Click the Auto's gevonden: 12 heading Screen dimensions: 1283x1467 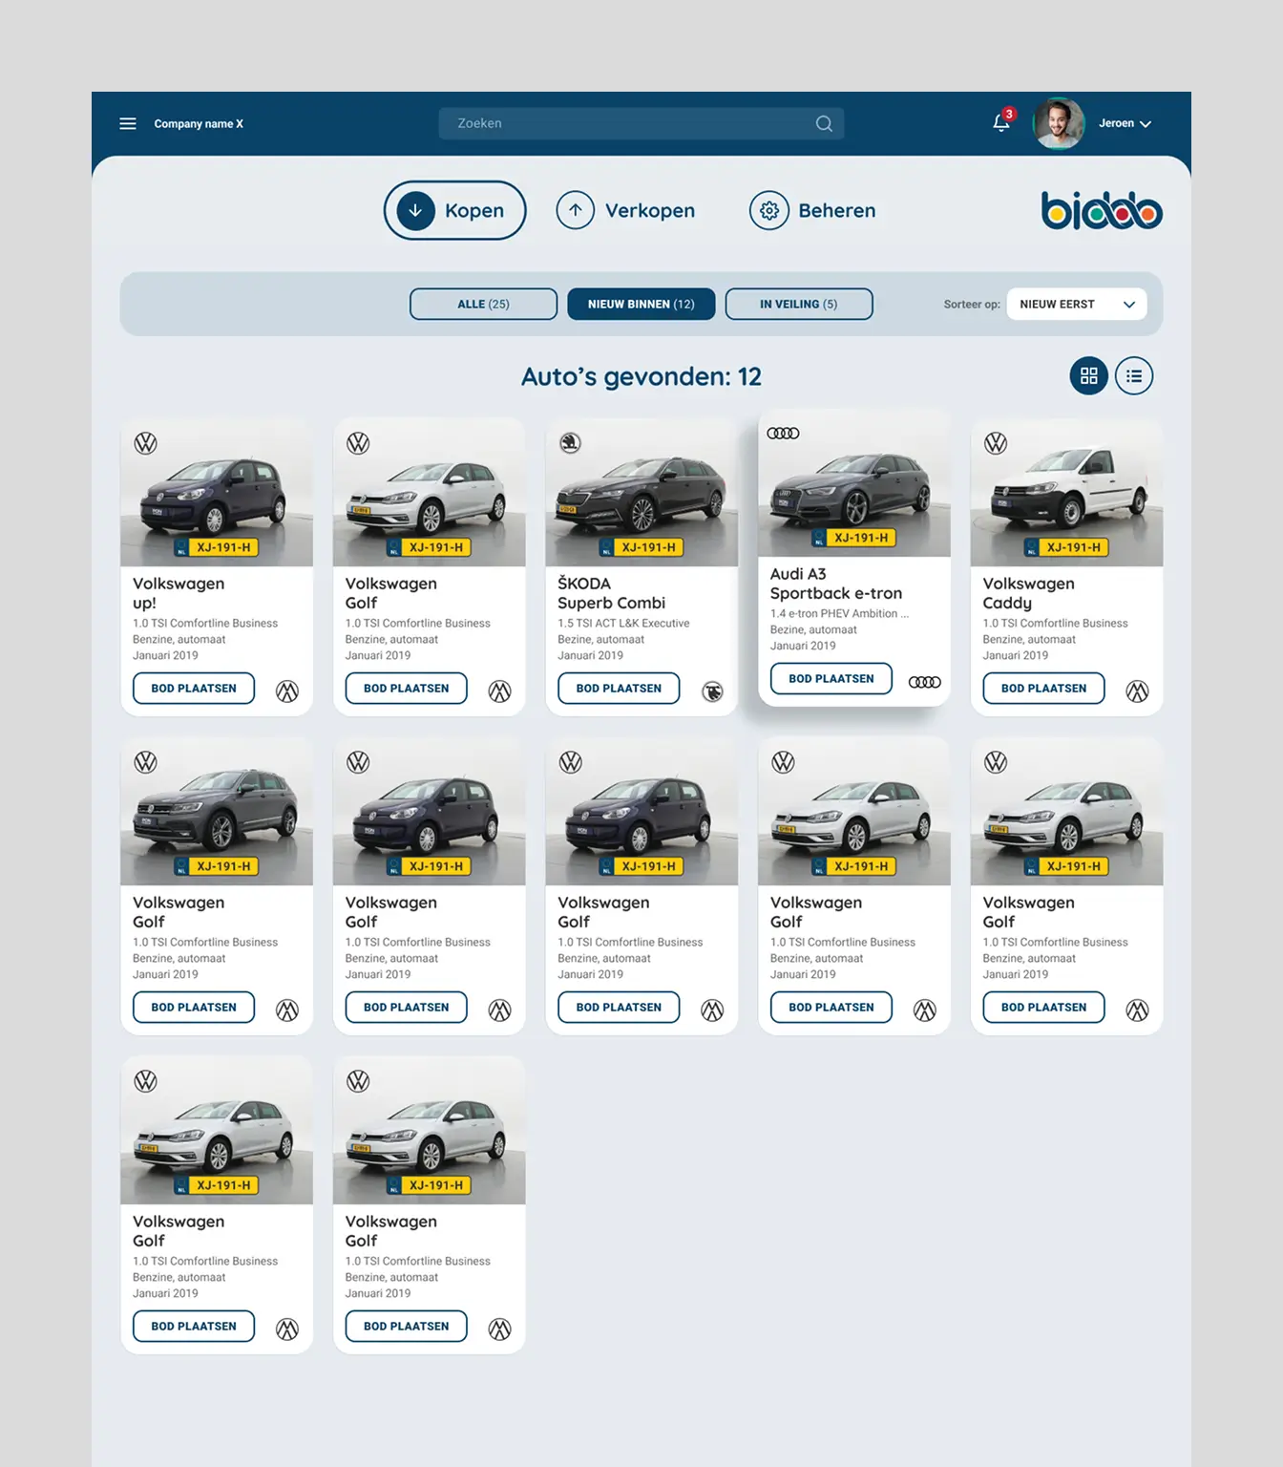pos(641,377)
